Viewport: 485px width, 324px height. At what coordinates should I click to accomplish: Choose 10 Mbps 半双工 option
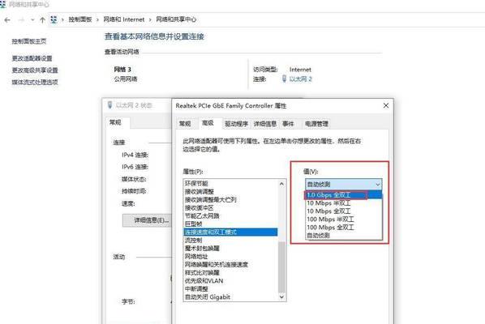pos(344,203)
